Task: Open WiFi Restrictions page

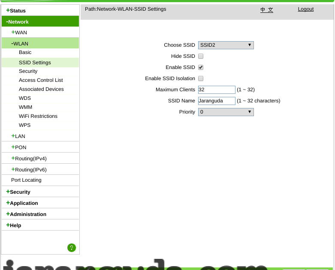Action: point(38,116)
